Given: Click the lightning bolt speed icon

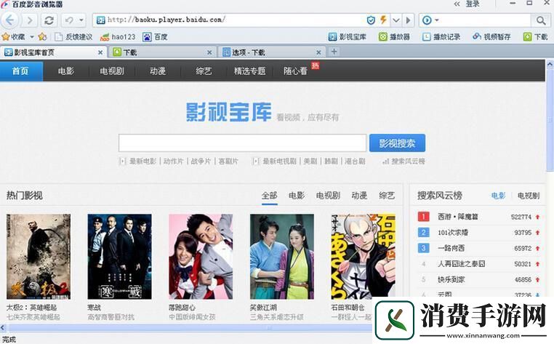Looking at the screenshot, I should [383, 20].
